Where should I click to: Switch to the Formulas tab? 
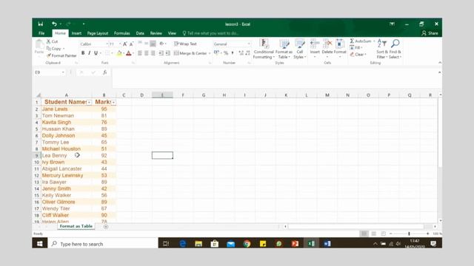coord(121,33)
